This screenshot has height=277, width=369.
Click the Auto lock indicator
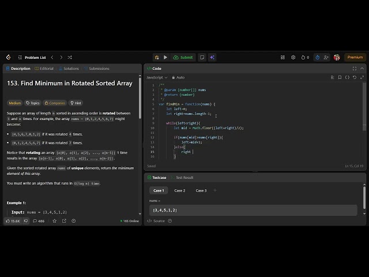point(178,77)
